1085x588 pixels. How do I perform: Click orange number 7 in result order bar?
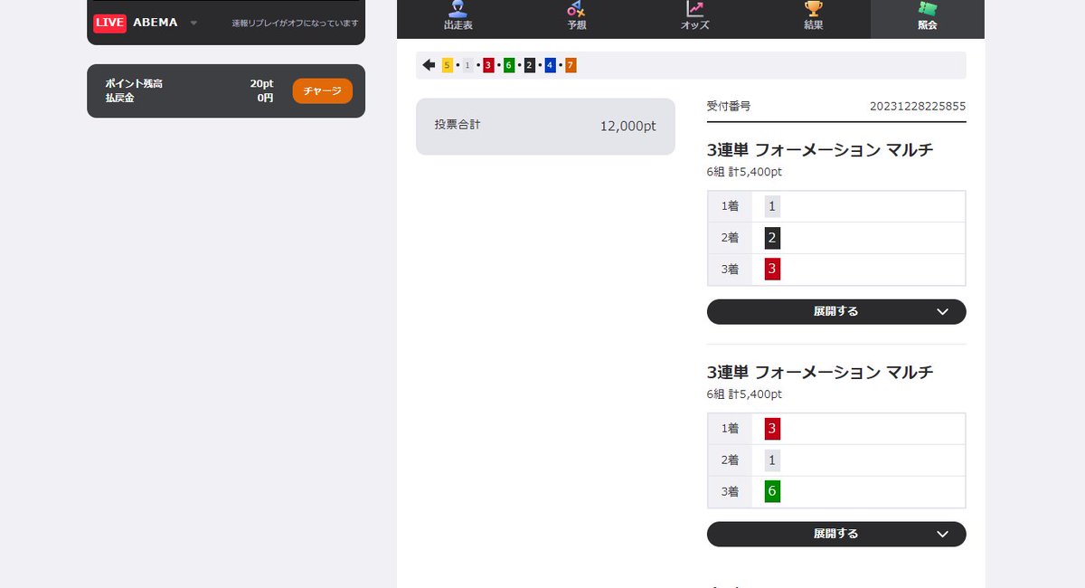click(571, 65)
